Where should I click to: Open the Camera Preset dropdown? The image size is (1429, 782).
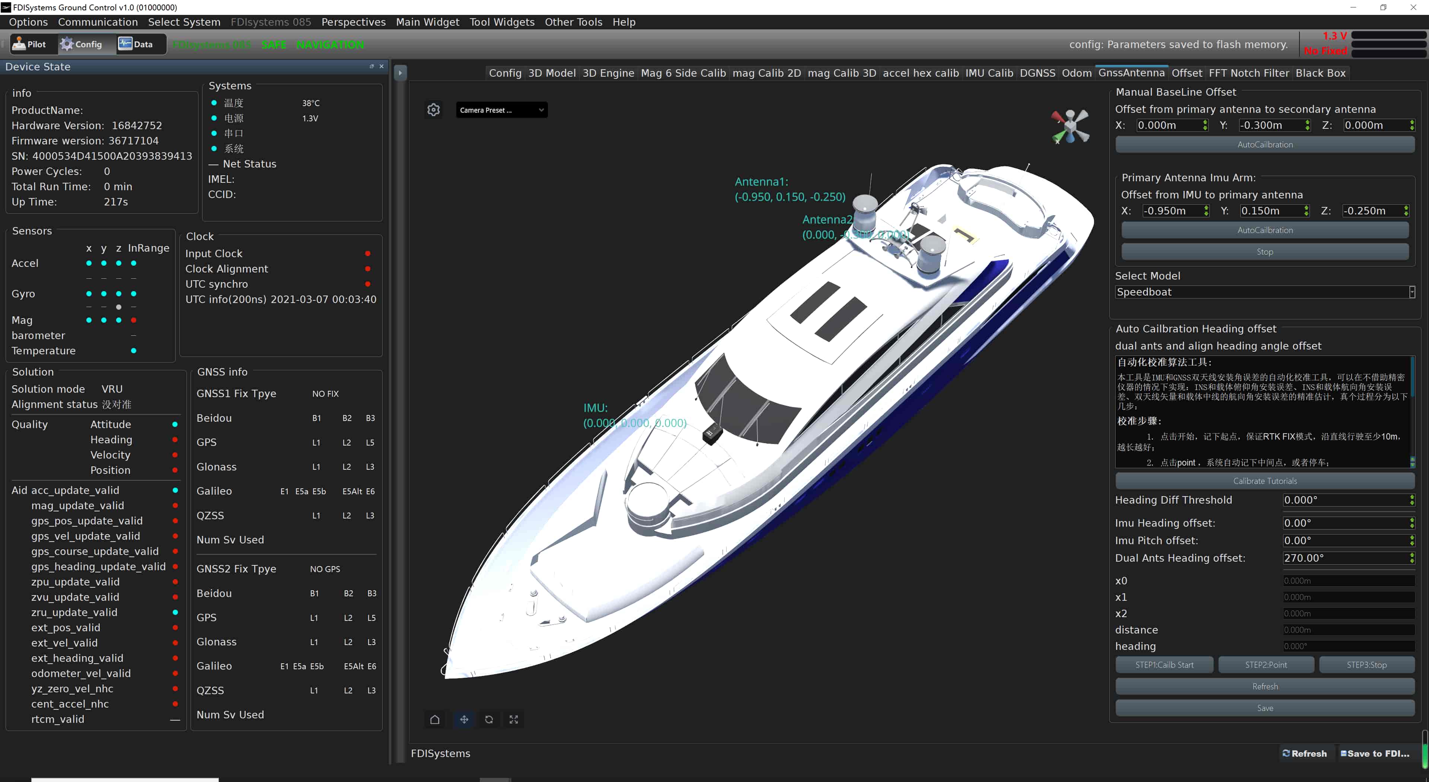pos(501,110)
